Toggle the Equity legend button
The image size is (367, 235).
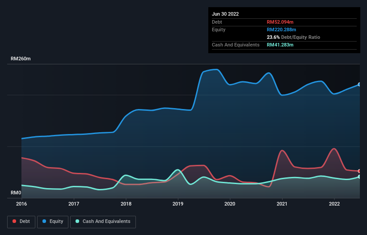[x=53, y=222]
